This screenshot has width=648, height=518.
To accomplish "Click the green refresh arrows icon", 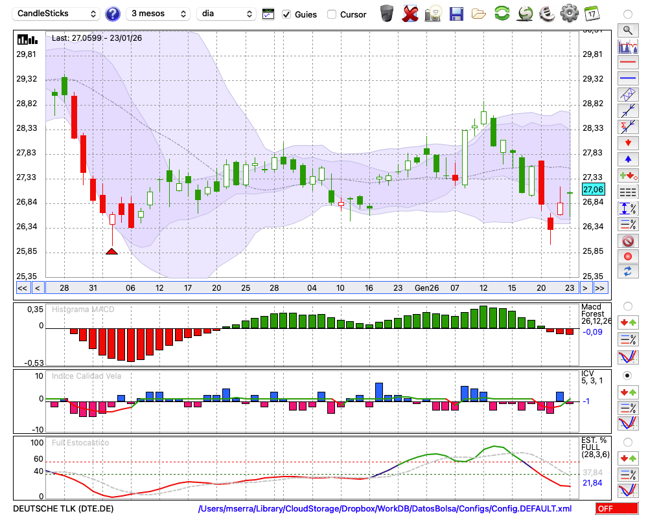I will [502, 13].
